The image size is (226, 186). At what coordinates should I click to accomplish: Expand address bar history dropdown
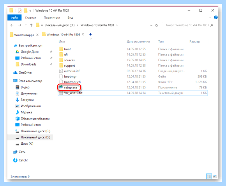pyautogui.click(x=151, y=25)
